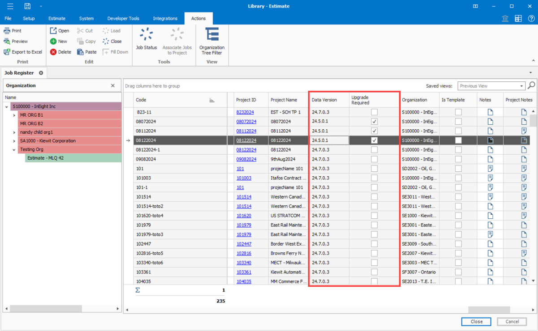Toggle Upgrade Required checkbox for 08072024
This screenshot has height=331, width=538.
(374, 122)
